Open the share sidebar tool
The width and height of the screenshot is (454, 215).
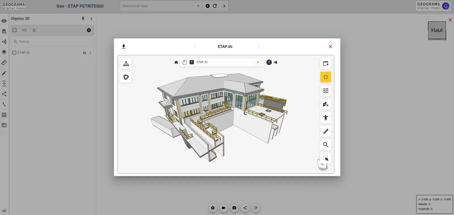point(4,94)
